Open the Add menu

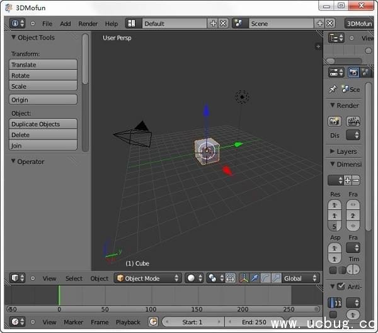click(x=66, y=24)
